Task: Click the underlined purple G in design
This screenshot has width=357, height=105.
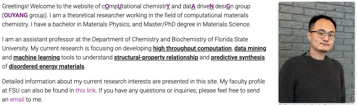Action: coord(228,7)
